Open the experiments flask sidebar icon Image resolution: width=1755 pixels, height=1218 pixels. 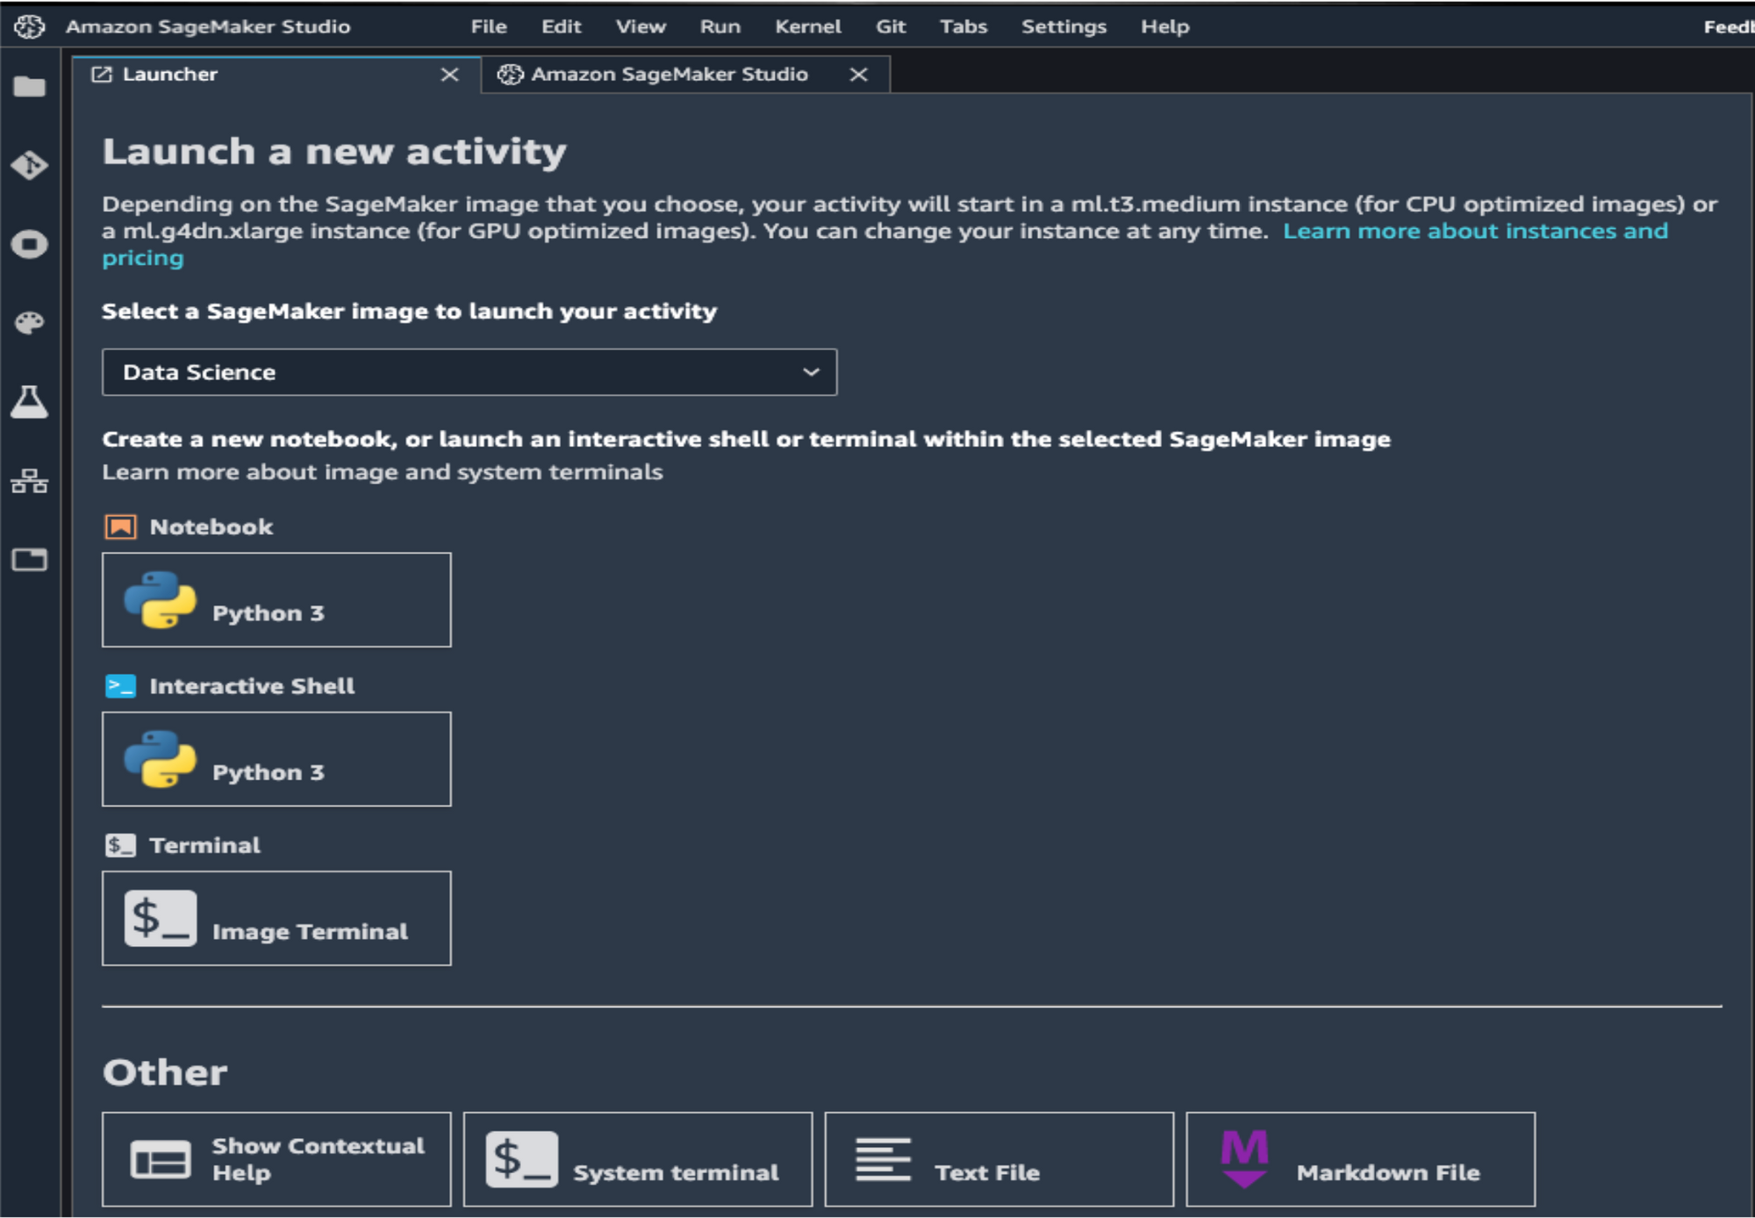click(29, 402)
